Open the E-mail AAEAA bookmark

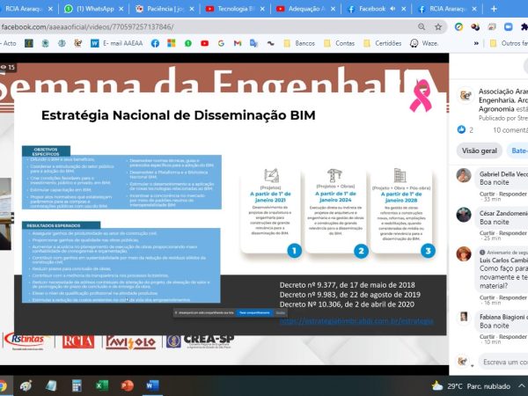pos(117,43)
